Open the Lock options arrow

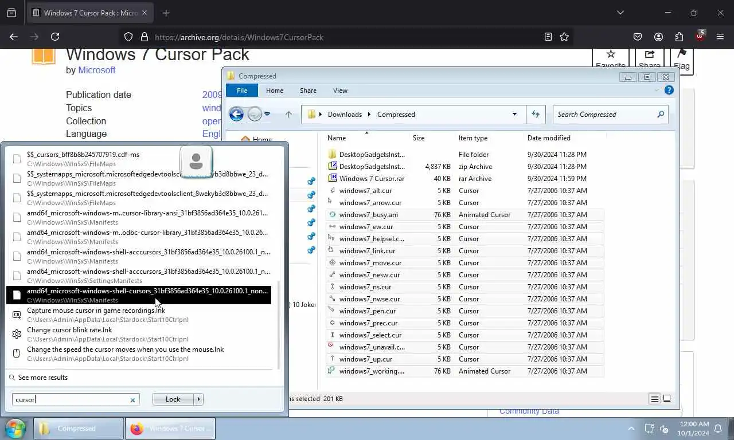(199, 399)
